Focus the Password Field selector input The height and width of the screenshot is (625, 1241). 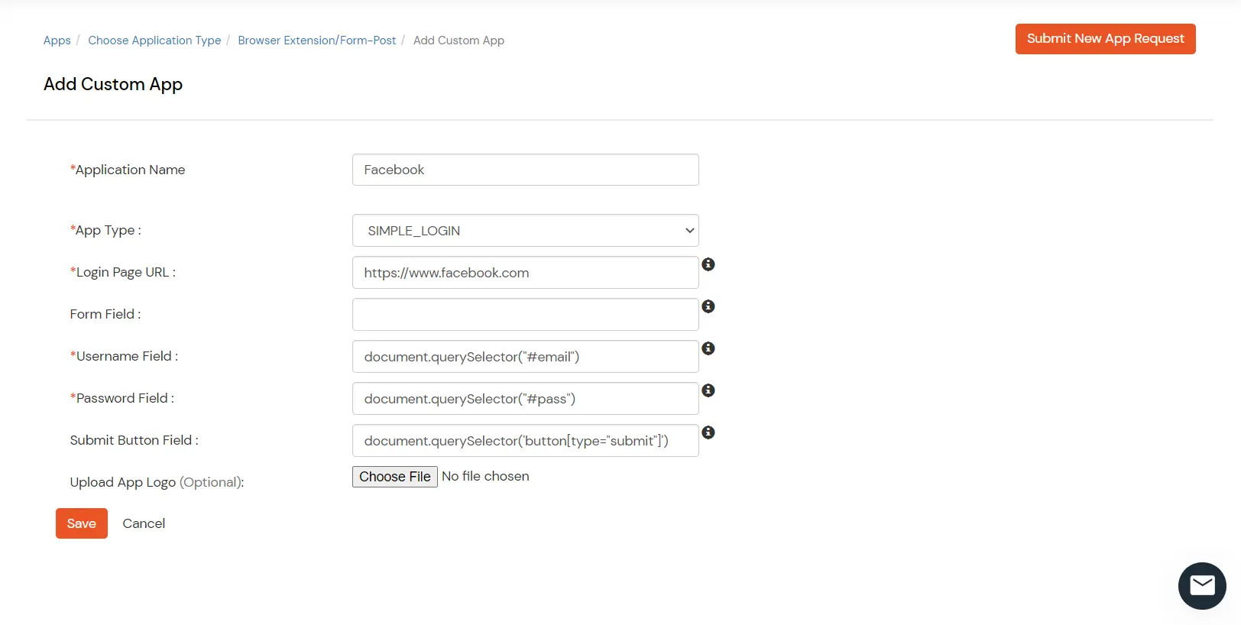click(526, 399)
